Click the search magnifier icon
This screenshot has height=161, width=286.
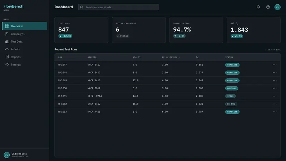[82, 7]
